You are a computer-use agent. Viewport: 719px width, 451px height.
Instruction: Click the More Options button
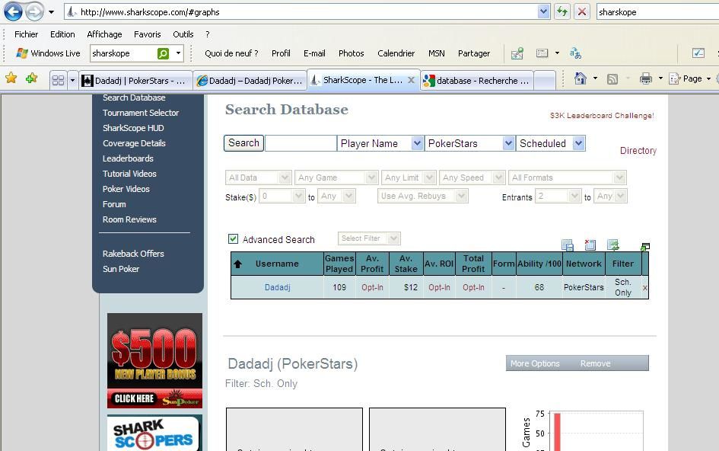[535, 363]
